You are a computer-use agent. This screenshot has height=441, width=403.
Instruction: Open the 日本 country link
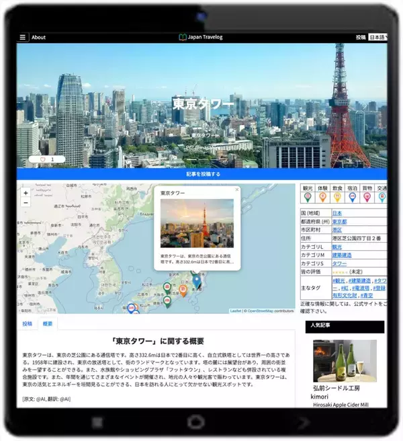(337, 213)
